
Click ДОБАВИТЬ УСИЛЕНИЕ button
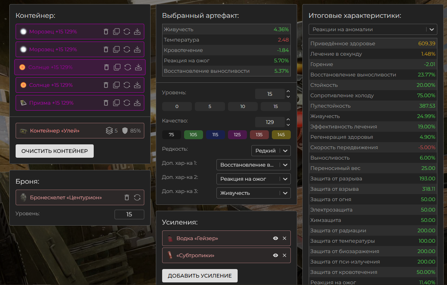200,276
